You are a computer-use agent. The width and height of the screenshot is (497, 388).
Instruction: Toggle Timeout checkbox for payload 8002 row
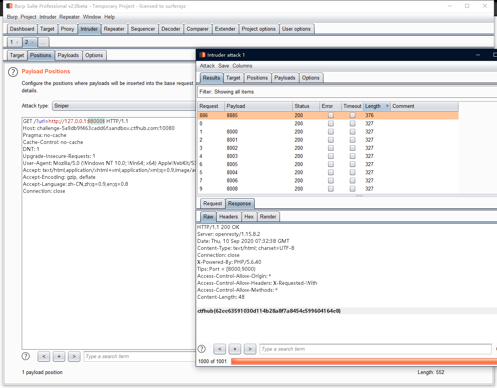353,148
